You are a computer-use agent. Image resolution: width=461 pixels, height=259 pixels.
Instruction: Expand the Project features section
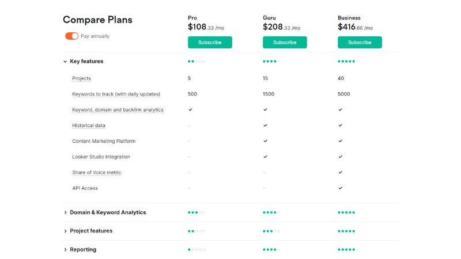(88, 231)
